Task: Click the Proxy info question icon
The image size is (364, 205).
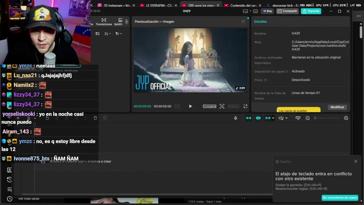Action: point(265,80)
